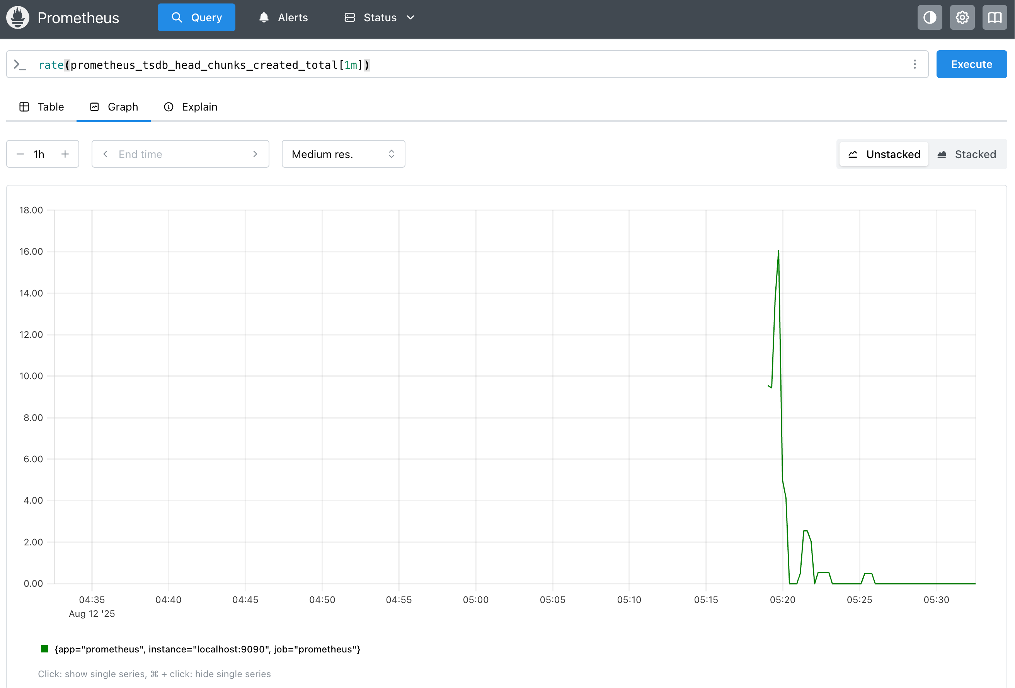Open settings via the gear icon
Screen dimensions: 1015x688
(962, 17)
